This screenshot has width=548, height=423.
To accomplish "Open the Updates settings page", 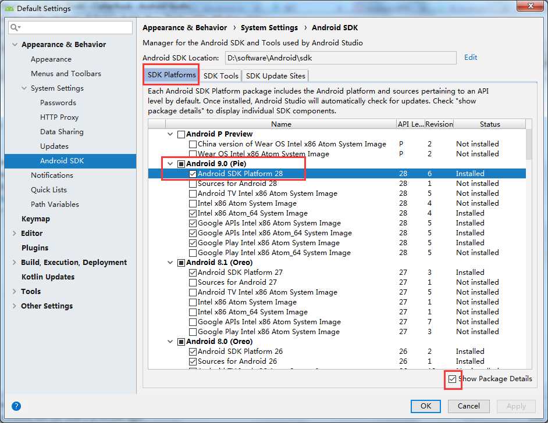I will 54,146.
